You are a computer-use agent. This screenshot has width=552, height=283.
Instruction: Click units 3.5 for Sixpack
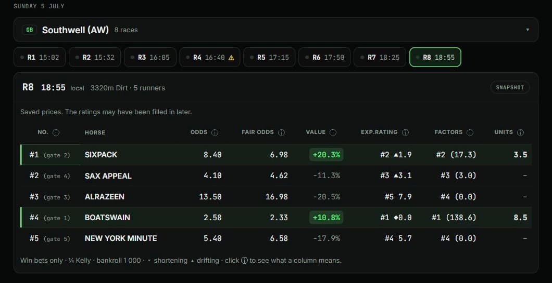[520, 155]
